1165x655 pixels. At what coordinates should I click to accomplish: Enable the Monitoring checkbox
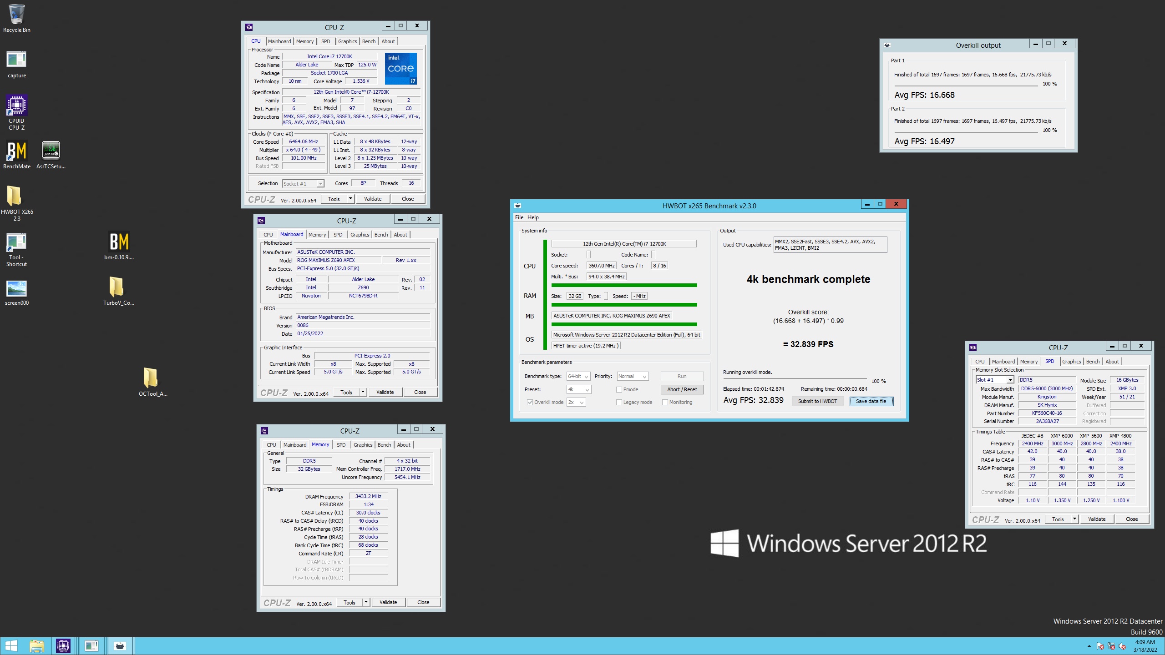coord(665,402)
